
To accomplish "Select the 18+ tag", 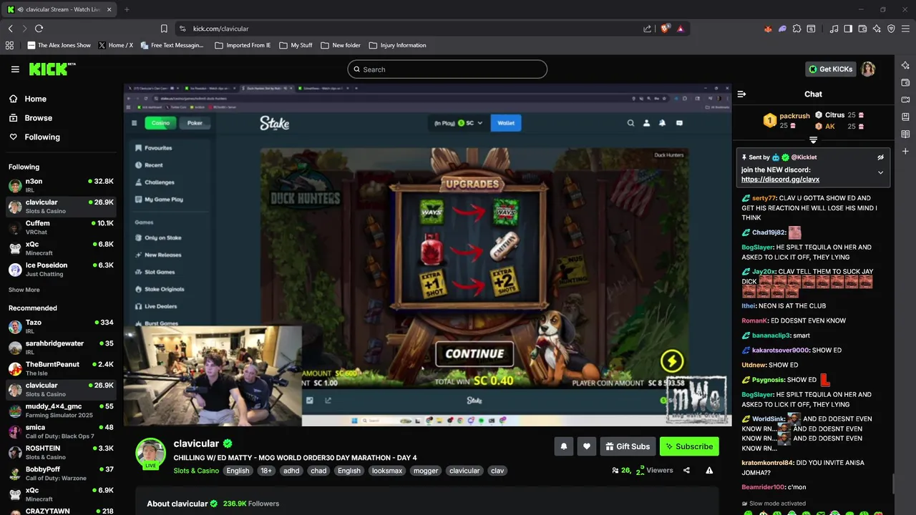I will tap(266, 471).
